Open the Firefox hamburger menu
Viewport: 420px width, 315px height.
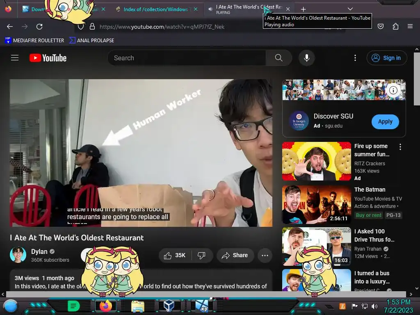click(x=410, y=26)
